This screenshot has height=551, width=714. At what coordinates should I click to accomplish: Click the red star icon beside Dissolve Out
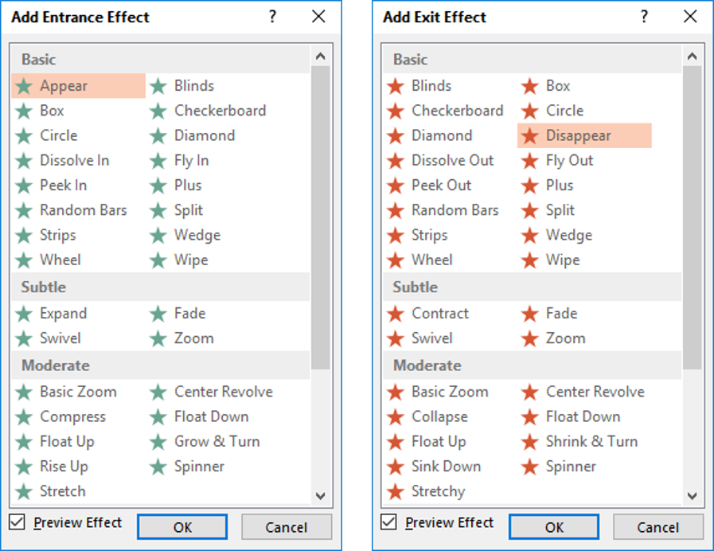click(396, 161)
